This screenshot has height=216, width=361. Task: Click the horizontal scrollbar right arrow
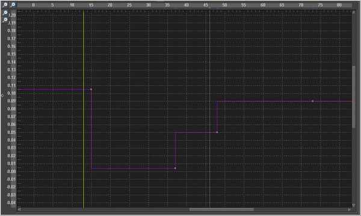(350, 209)
